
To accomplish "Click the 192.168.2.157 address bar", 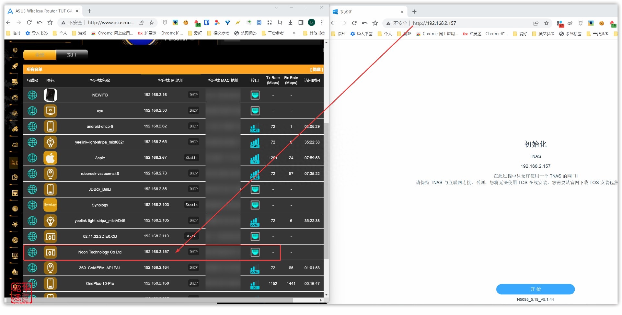I will coord(470,23).
